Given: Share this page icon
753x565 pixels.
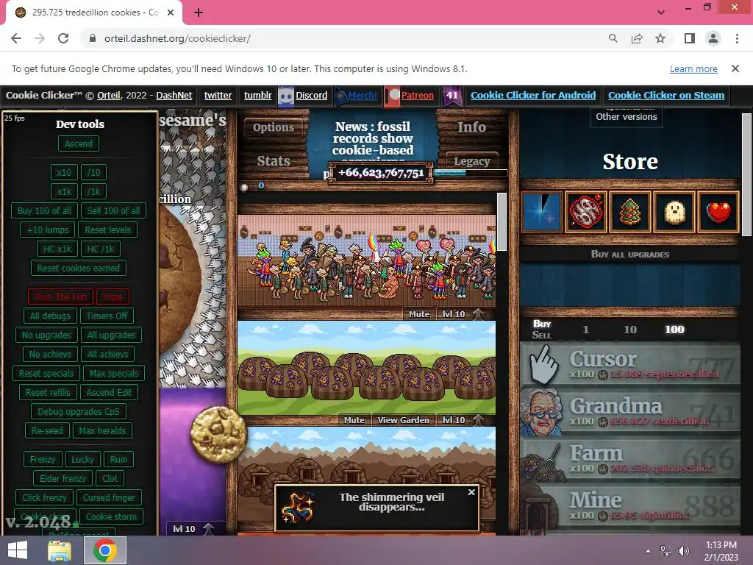Looking at the screenshot, I should (x=637, y=38).
